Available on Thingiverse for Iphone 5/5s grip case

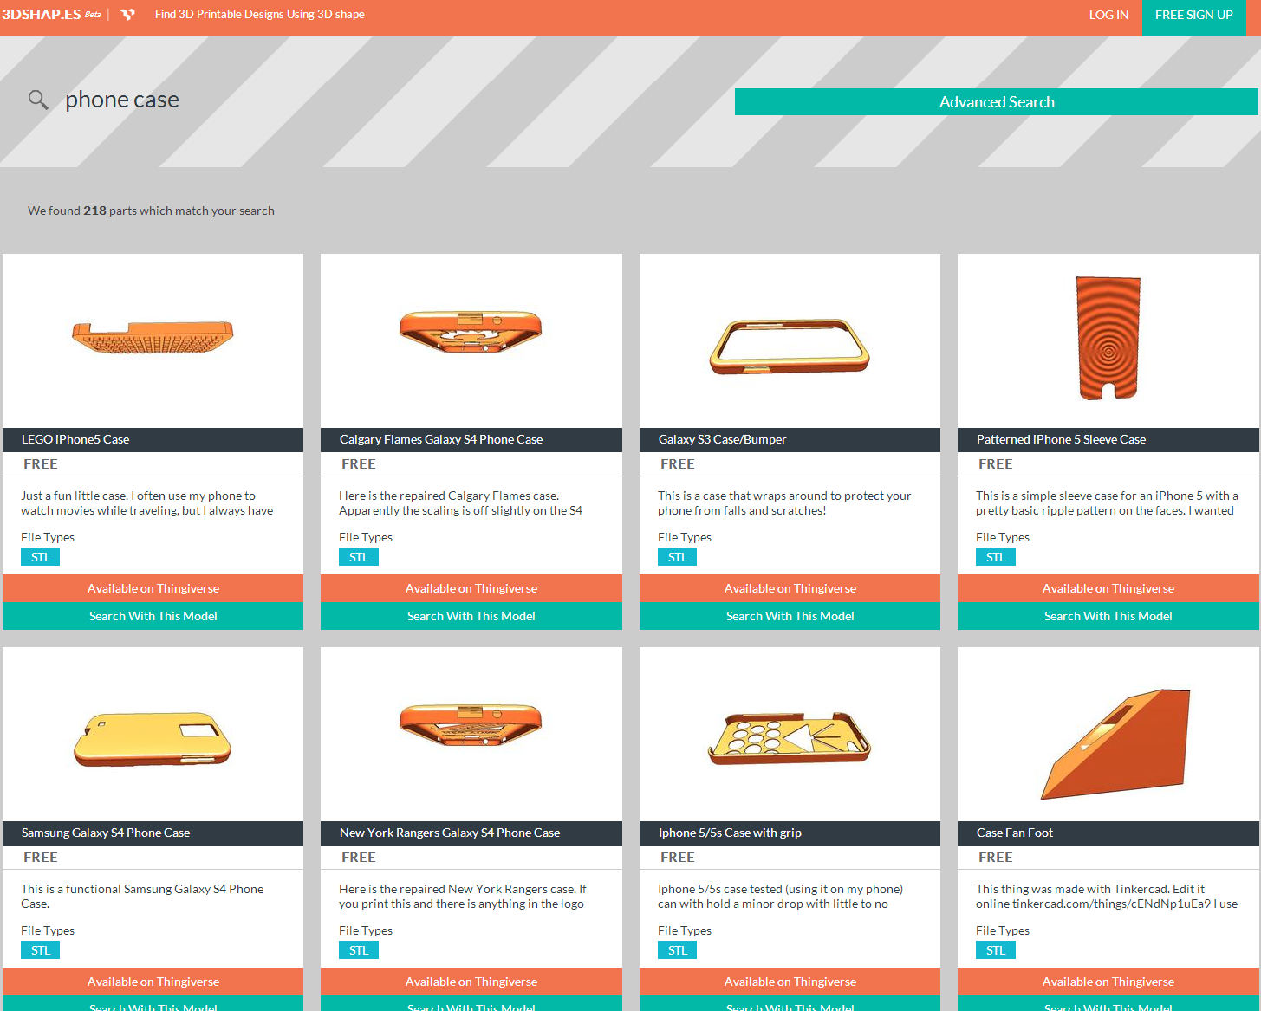point(790,982)
